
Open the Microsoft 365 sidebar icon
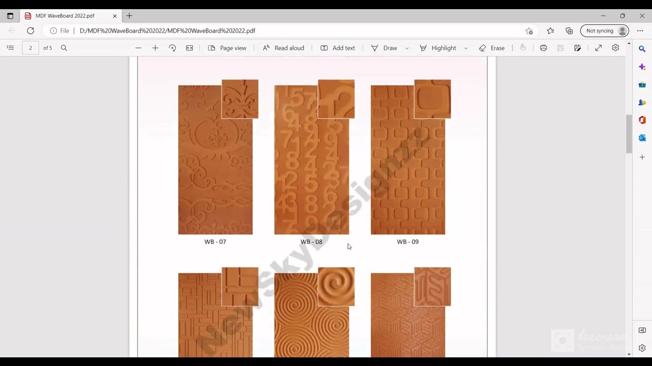pyautogui.click(x=642, y=120)
